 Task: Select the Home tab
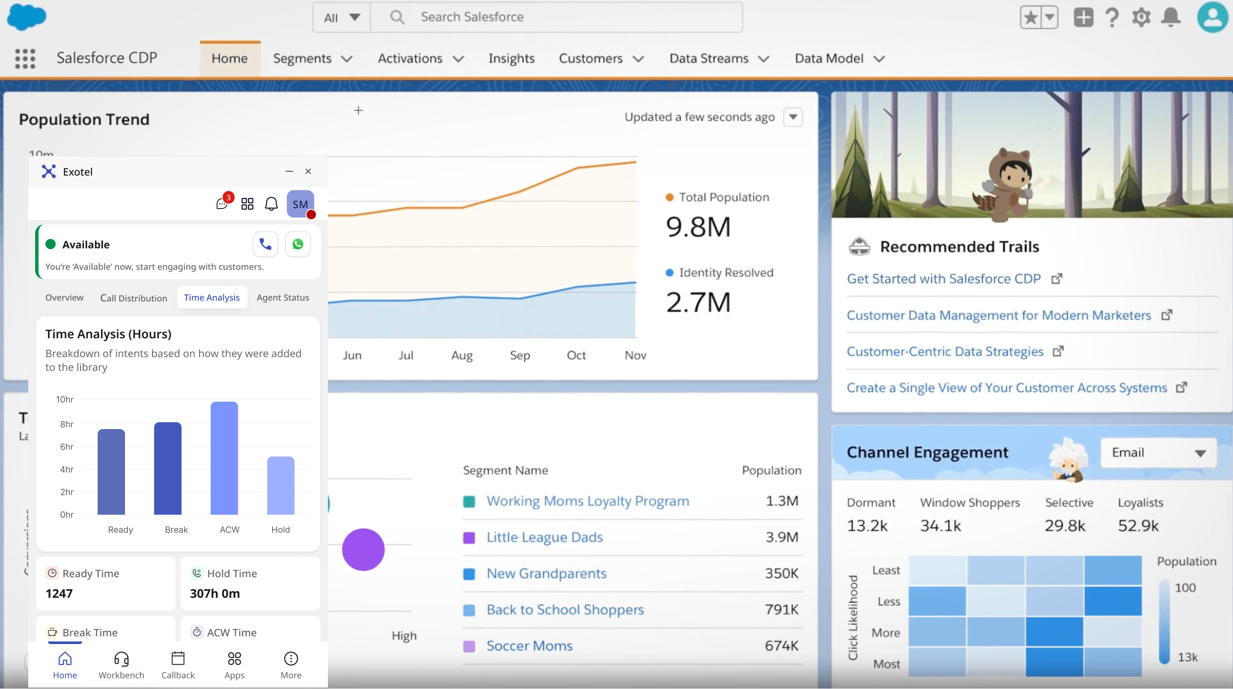[230, 58]
